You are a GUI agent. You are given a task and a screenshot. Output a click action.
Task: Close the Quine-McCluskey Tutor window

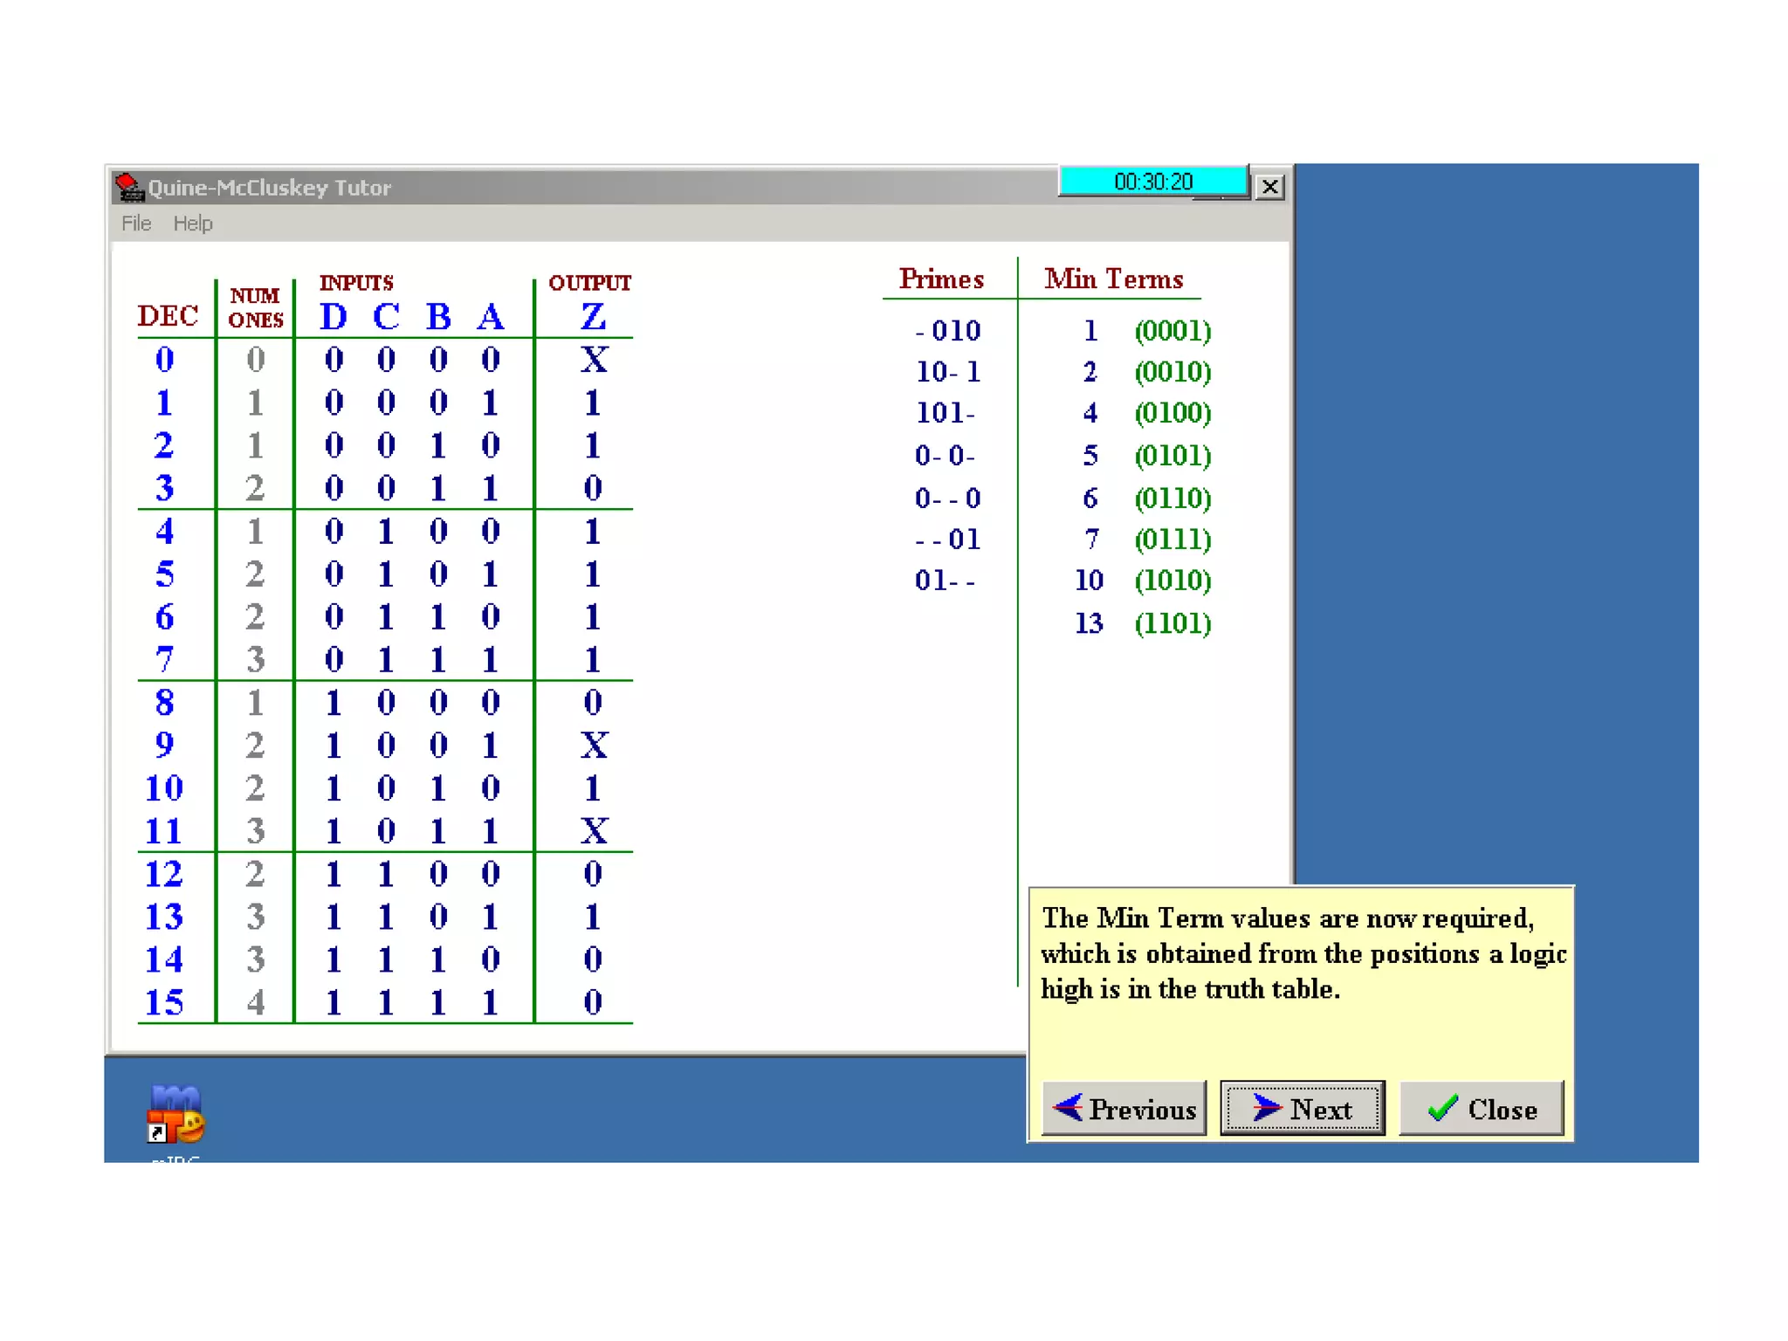point(1270,187)
